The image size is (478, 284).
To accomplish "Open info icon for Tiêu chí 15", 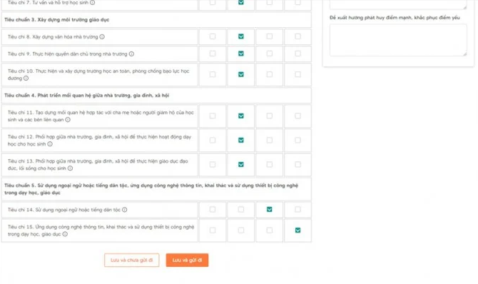I will click(65, 234).
